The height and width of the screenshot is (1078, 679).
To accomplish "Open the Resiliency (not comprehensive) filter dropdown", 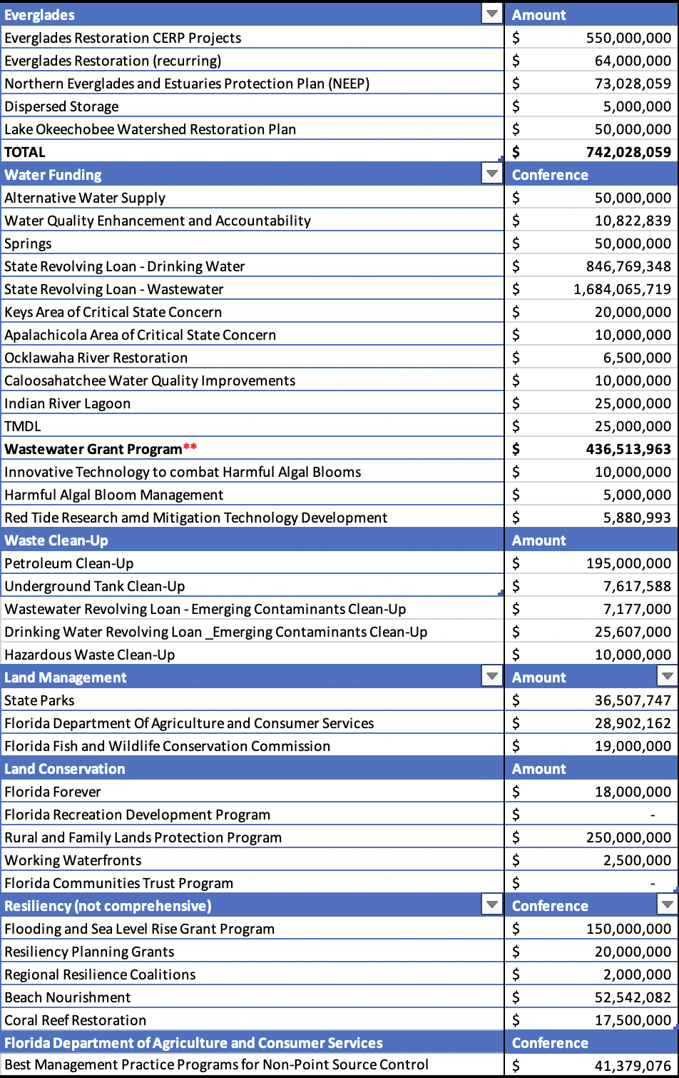I will (492, 905).
